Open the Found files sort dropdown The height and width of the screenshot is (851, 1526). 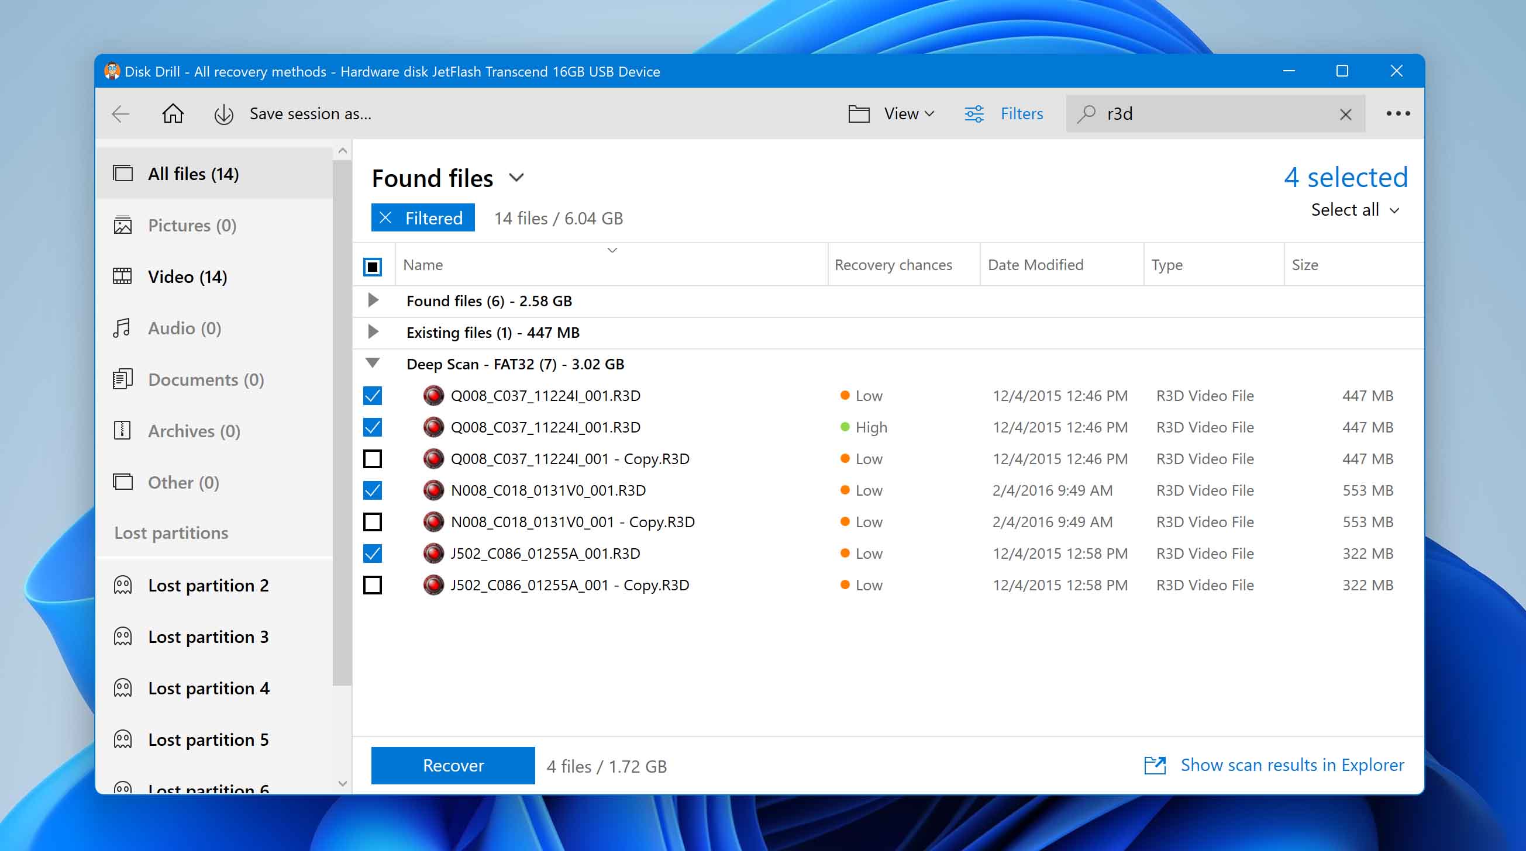[518, 176]
